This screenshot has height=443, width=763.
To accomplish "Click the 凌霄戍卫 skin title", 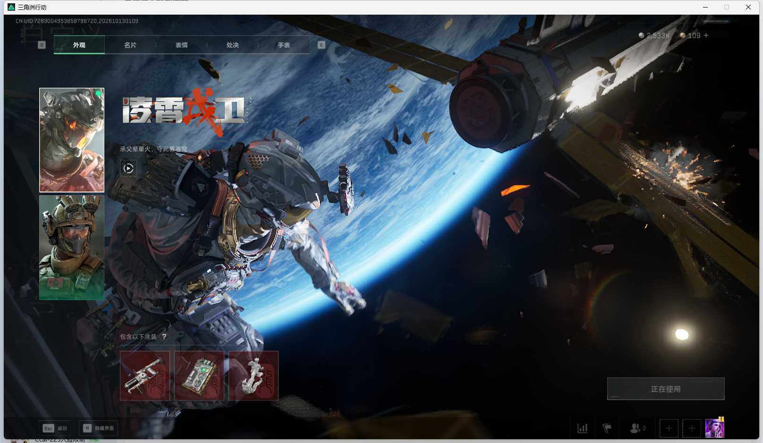I will coord(186,111).
